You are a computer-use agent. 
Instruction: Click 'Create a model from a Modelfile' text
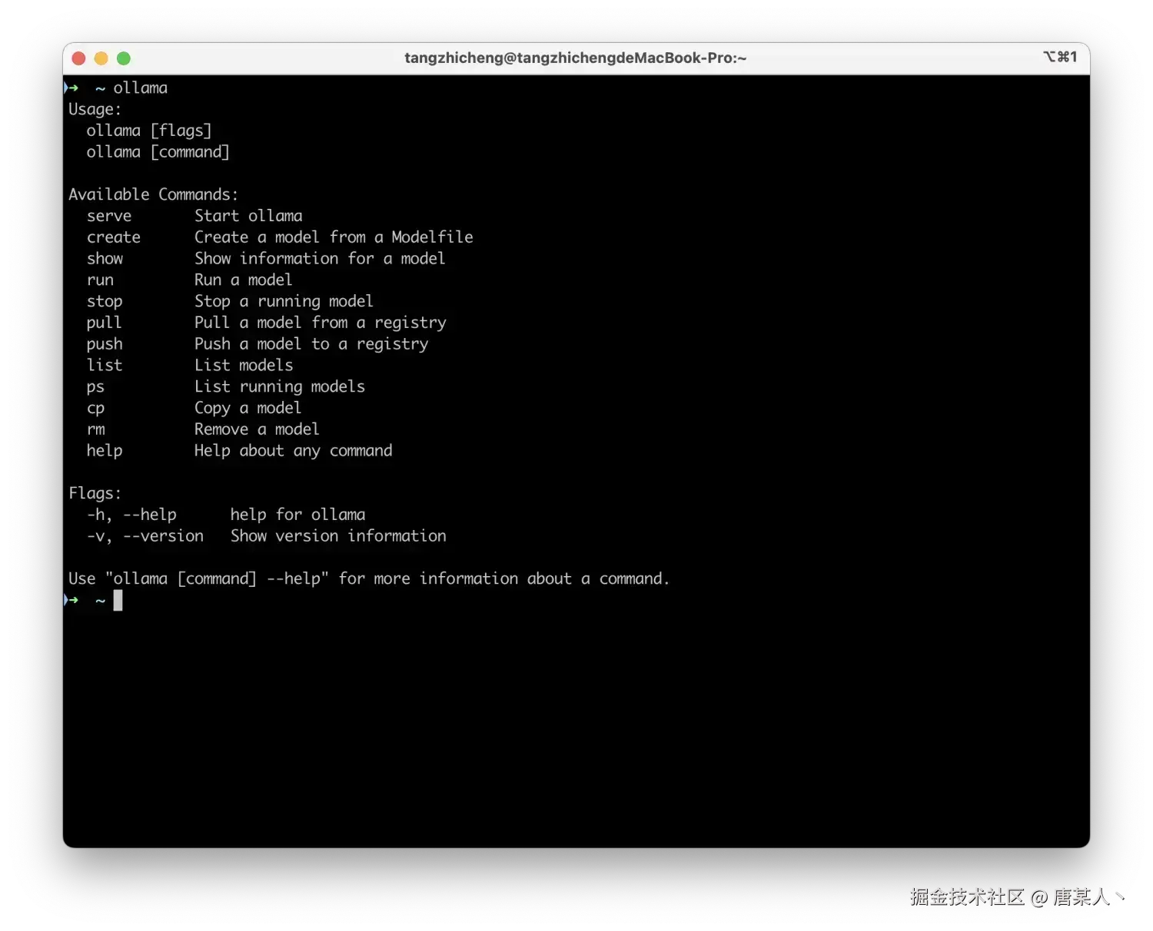click(x=334, y=237)
